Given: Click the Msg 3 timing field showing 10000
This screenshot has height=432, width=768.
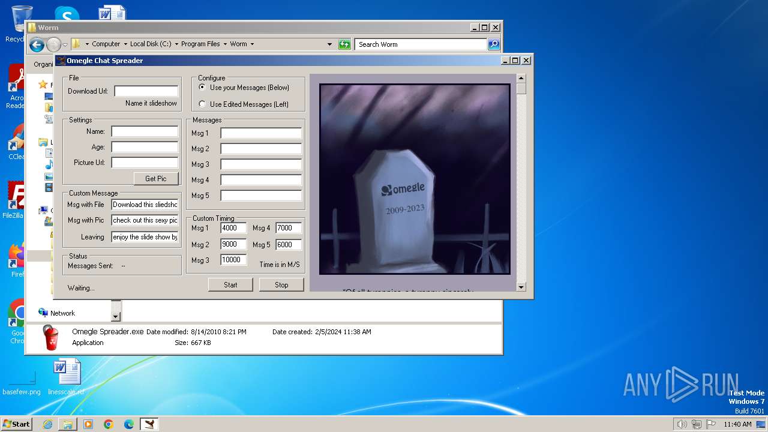Looking at the screenshot, I should (x=233, y=260).
